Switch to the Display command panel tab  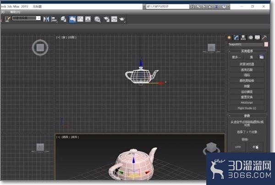(x=258, y=37)
